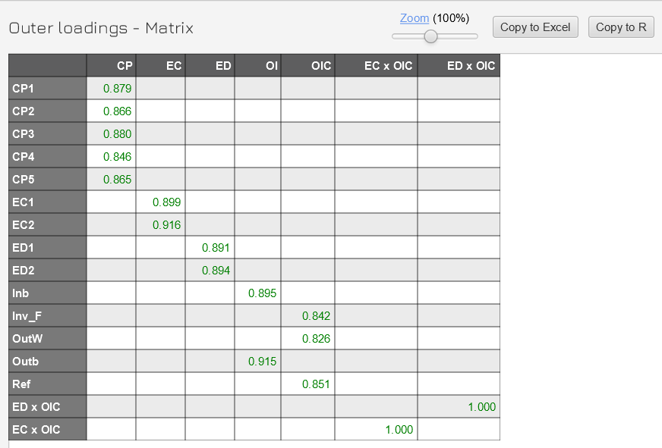
Task: Select the OIC column header
Action: (307, 66)
